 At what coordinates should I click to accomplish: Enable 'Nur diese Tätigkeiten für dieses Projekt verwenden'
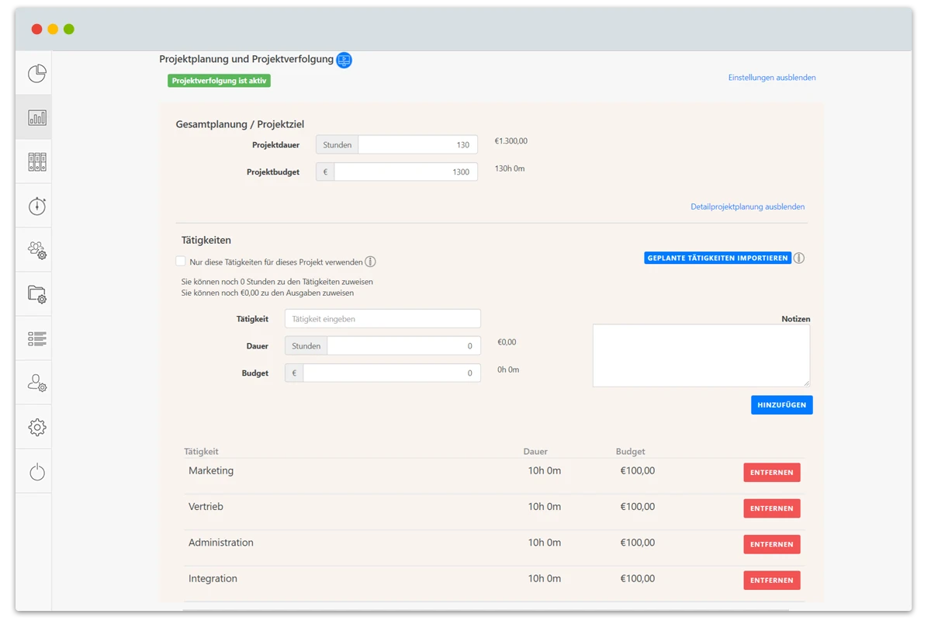tap(180, 262)
